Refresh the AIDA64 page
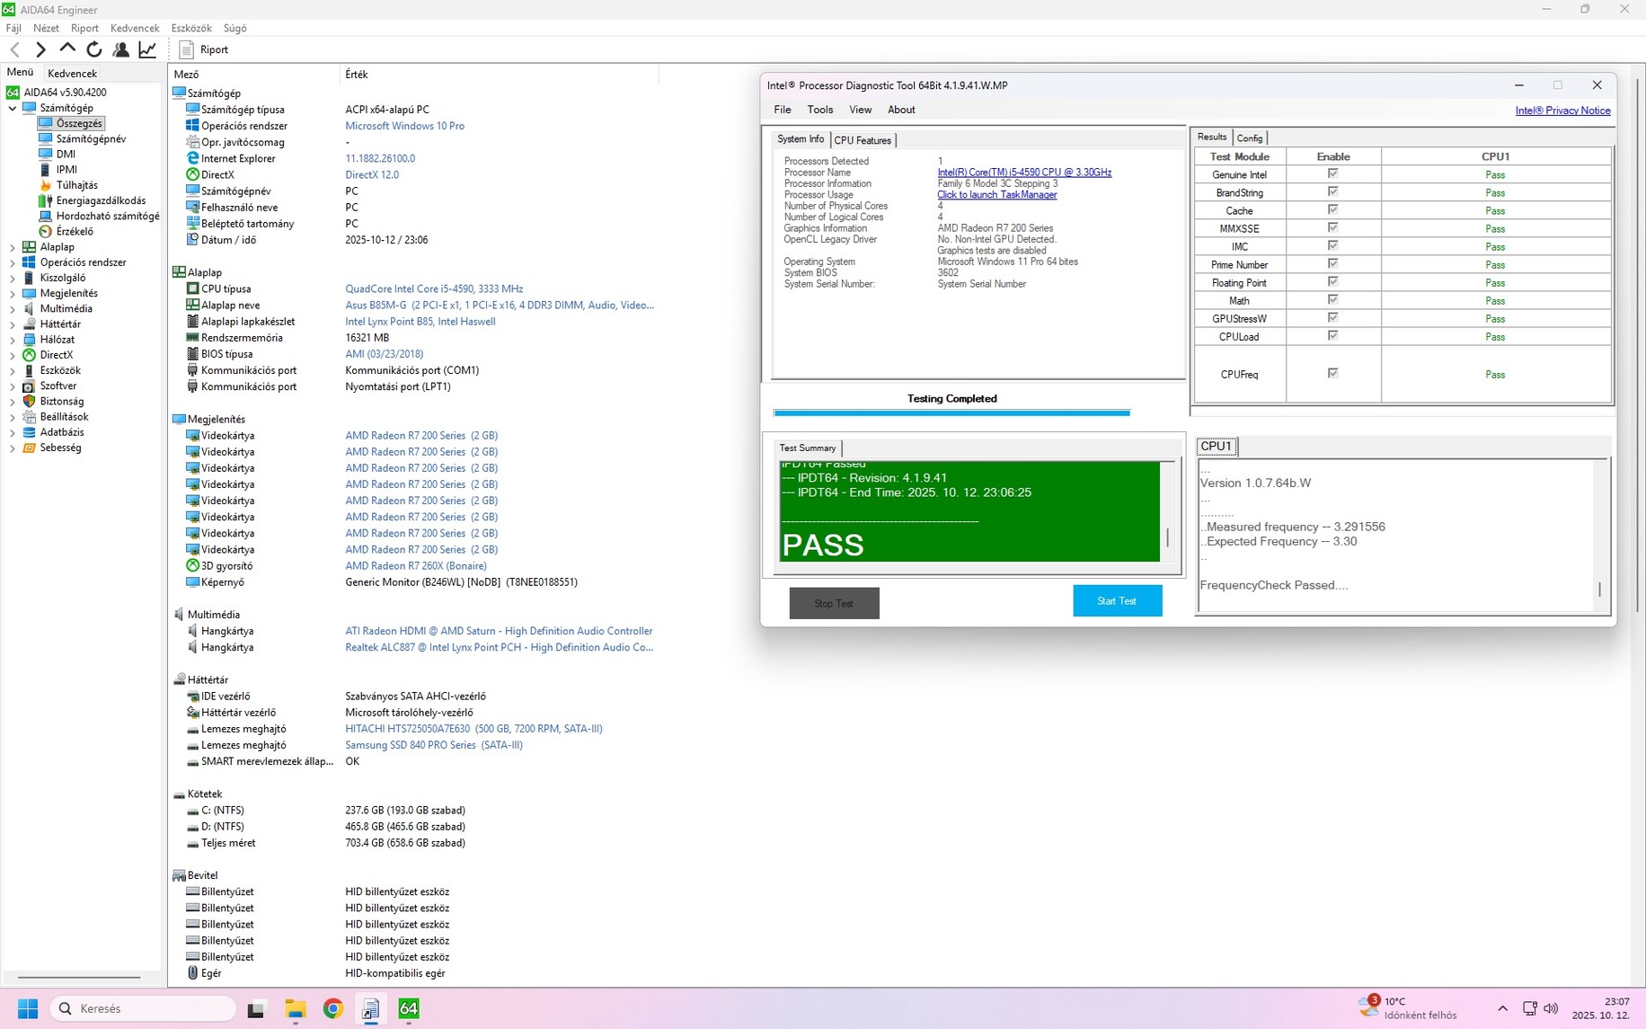This screenshot has width=1646, height=1029. (x=94, y=49)
